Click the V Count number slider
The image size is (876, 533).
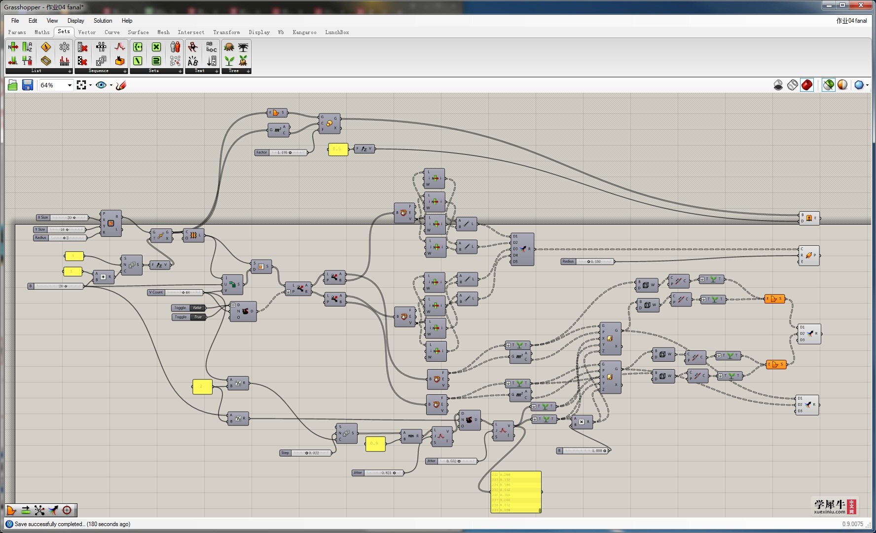175,292
